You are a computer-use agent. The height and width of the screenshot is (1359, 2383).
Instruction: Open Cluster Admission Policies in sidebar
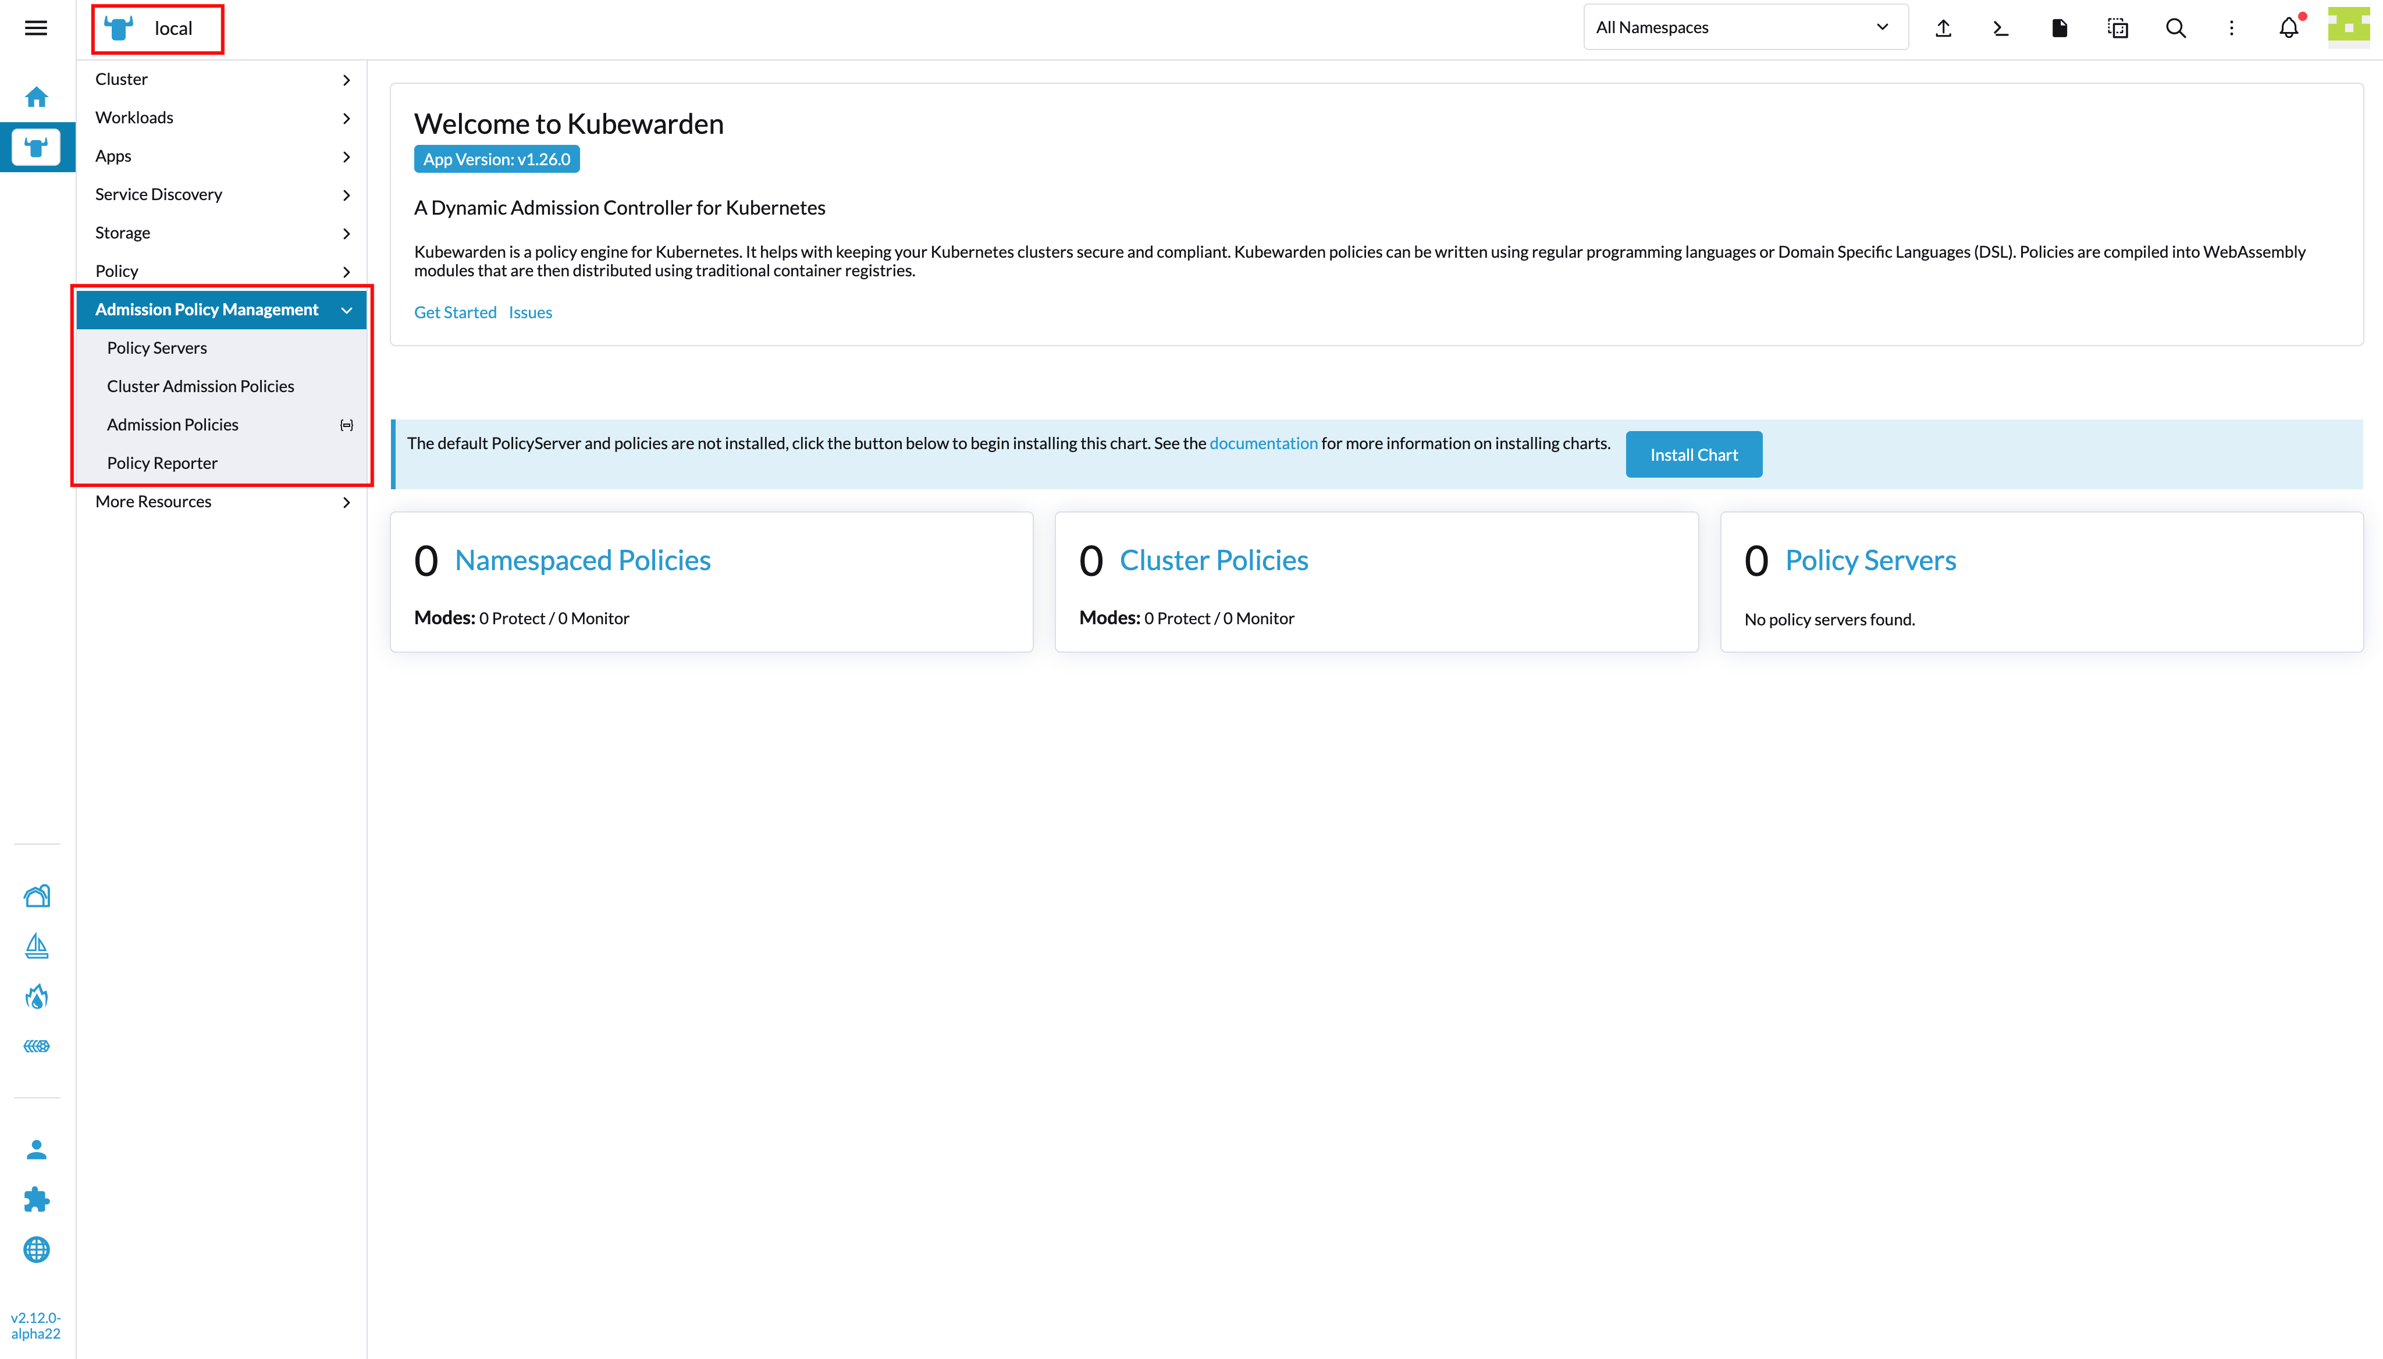coord(222,386)
